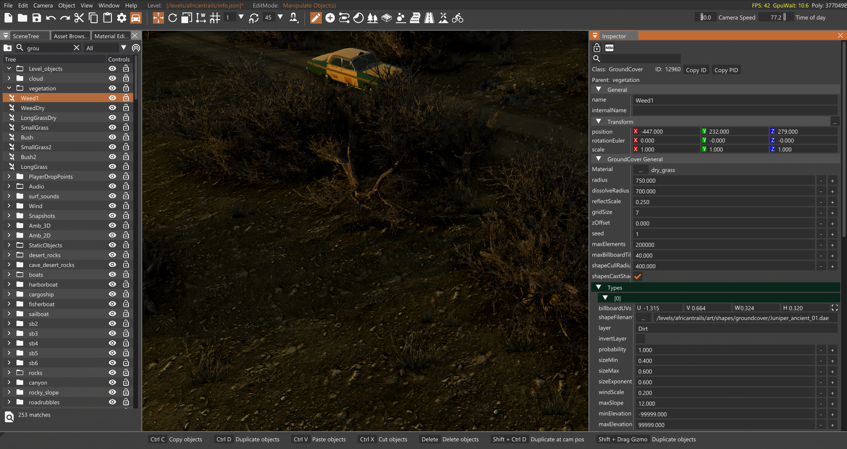
Task: Browse for Material with the ellipsis button
Action: (641, 170)
